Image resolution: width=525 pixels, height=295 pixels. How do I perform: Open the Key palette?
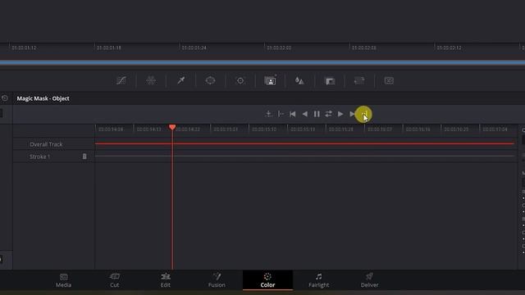tap(330, 81)
